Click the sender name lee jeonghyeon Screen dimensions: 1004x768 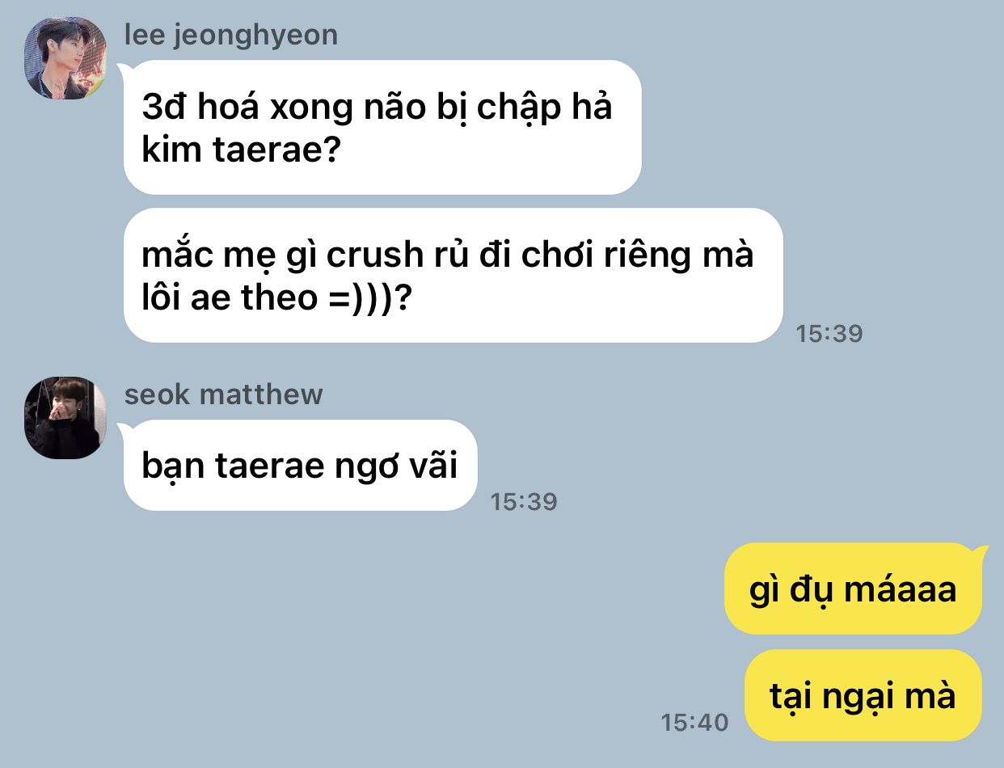point(231,36)
